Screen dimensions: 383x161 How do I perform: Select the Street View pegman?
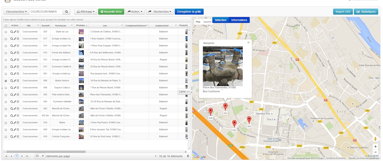click(375, 139)
